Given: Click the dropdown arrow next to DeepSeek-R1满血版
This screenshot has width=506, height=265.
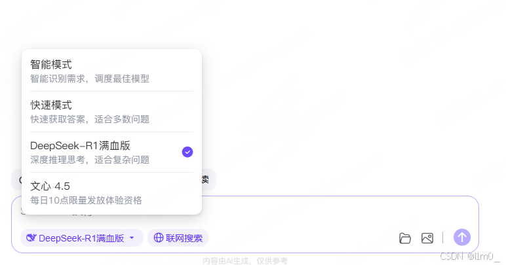Looking at the screenshot, I should pos(132,238).
